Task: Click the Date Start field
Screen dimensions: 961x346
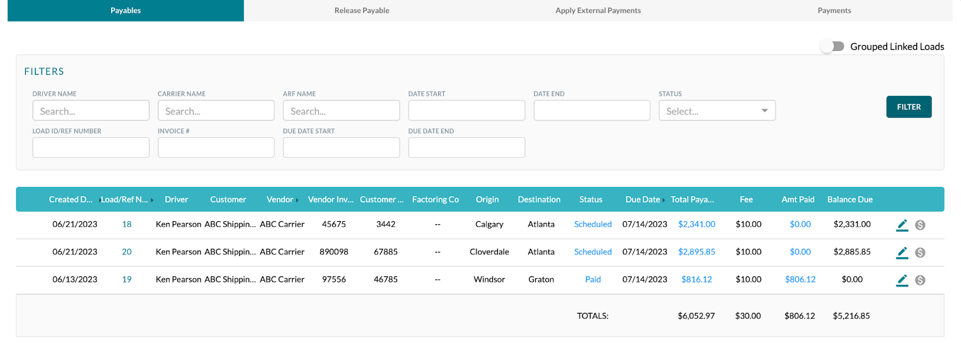Action: point(467,111)
